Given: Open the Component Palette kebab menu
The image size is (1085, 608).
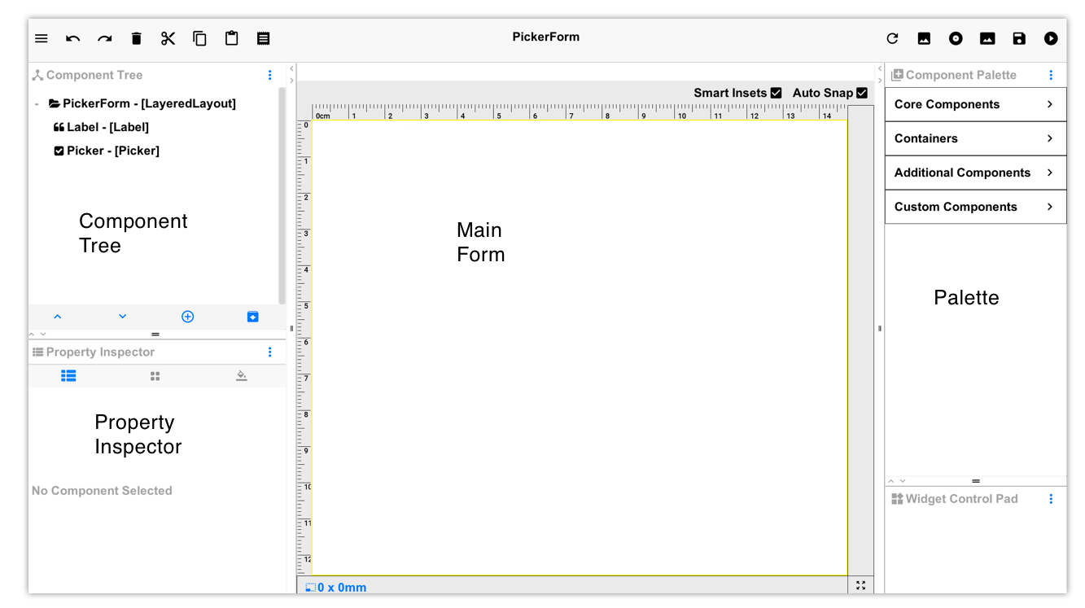Looking at the screenshot, I should (1051, 74).
